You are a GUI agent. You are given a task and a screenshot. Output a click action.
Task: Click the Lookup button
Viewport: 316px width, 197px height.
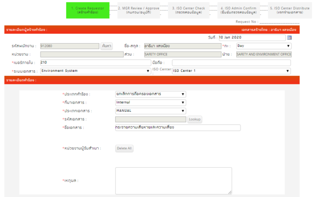pyautogui.click(x=195, y=120)
